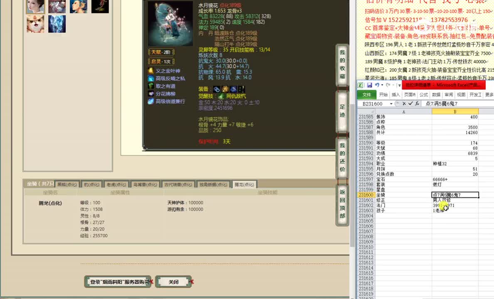Click the formula bar confirm checkmark icon
Screen dimensions: 494x299
pyautogui.click(x=410, y=103)
